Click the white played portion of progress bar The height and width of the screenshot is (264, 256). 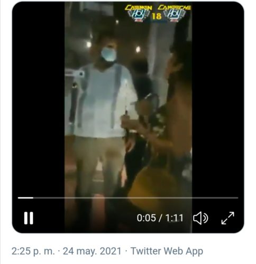coord(25,198)
